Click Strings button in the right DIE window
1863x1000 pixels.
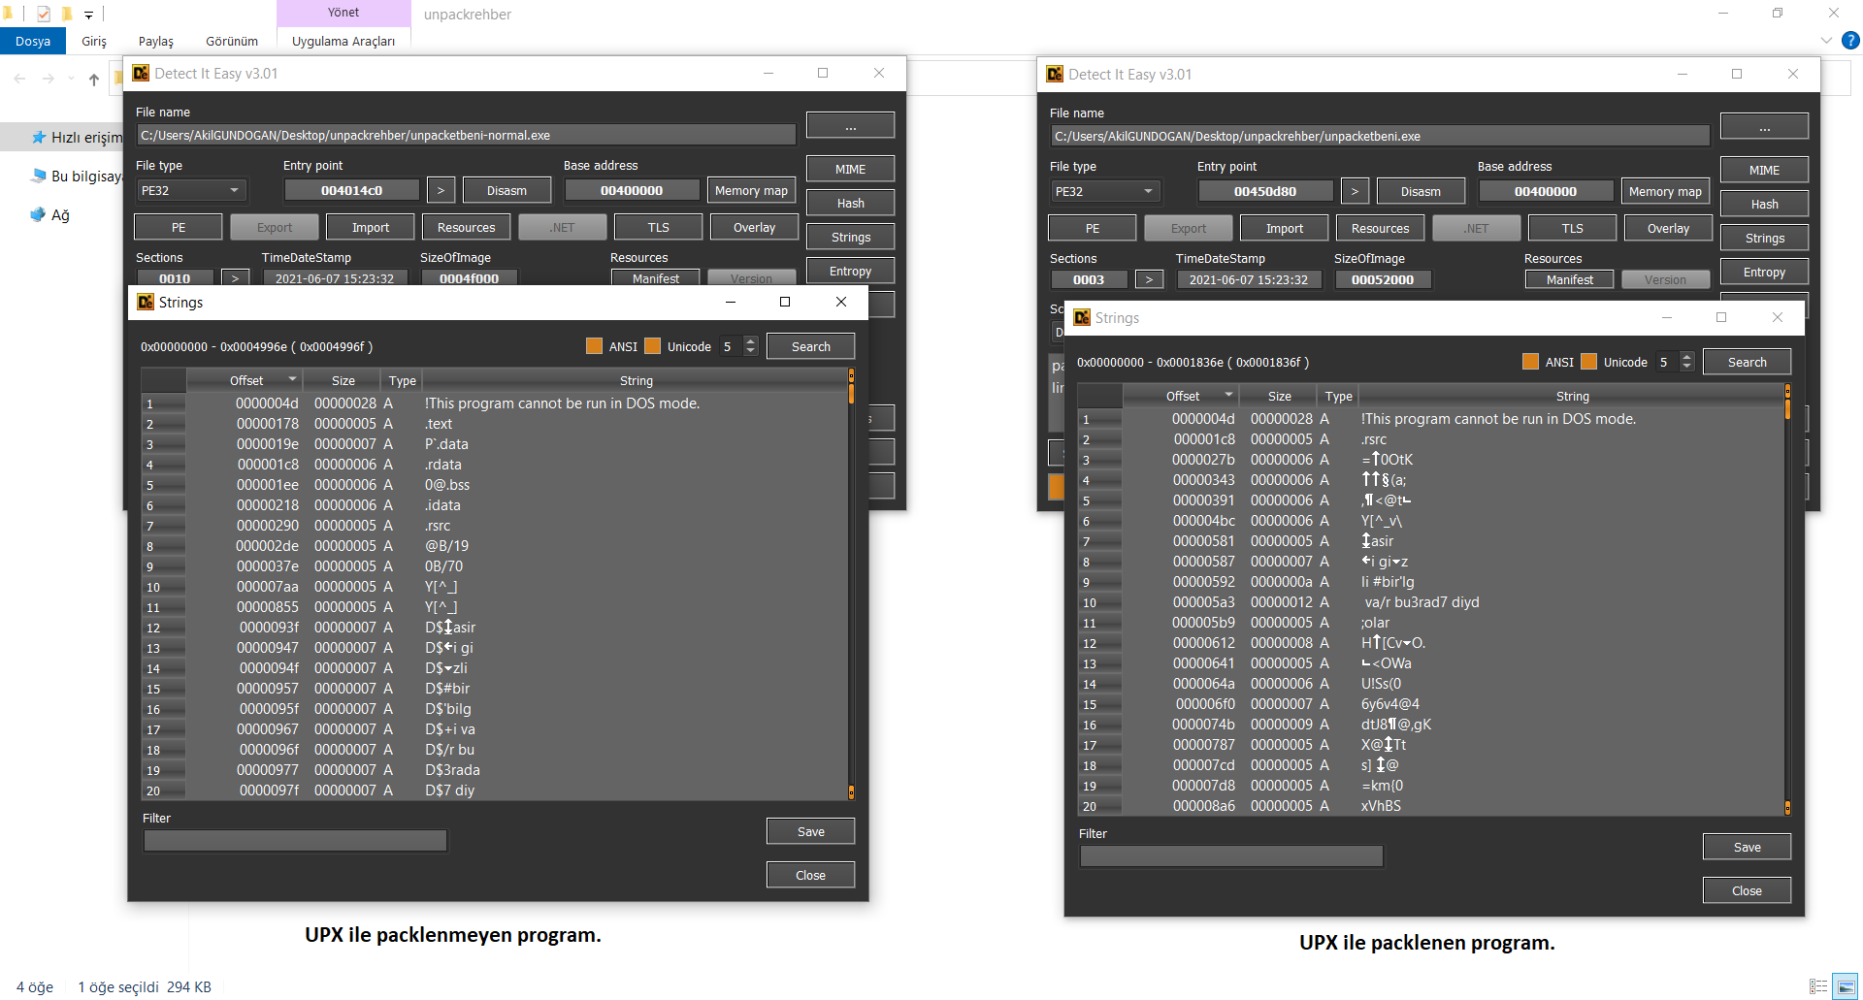point(1764,238)
